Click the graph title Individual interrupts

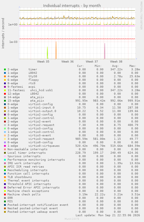72,6
